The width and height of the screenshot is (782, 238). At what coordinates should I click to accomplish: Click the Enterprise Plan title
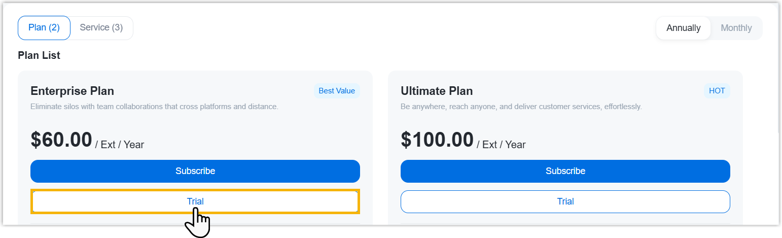72,91
